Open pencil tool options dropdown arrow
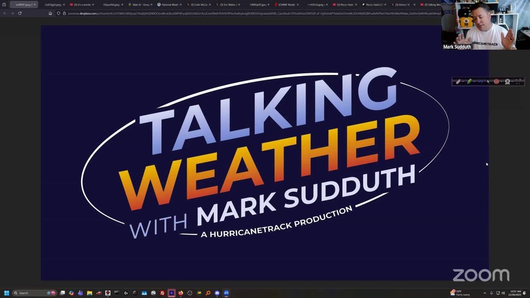 (463, 82)
